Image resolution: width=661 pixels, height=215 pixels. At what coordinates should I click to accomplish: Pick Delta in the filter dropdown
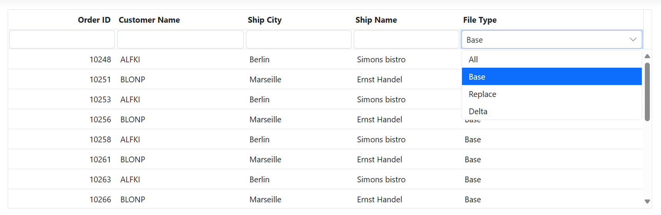[552, 111]
